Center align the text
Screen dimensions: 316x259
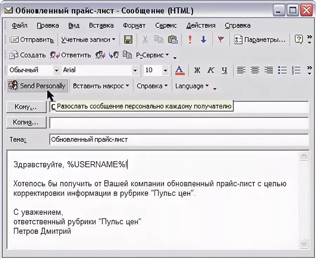(255, 70)
